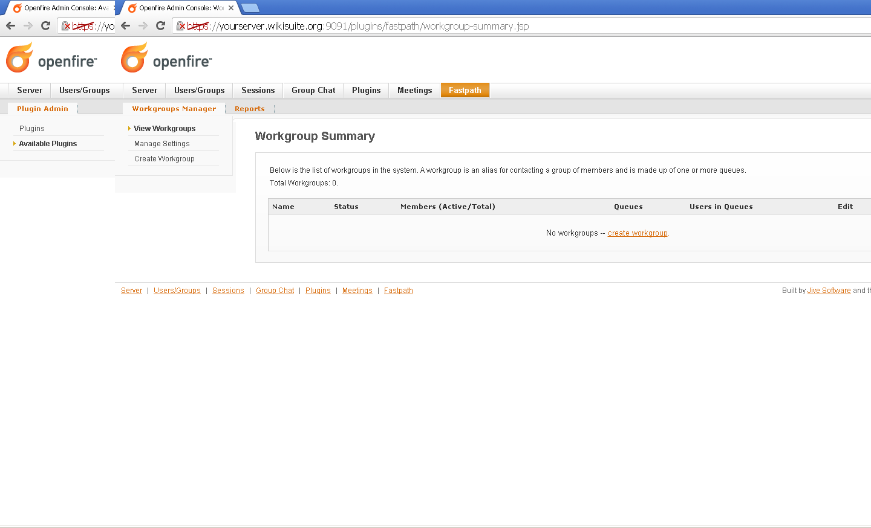Screen dimensions: 871x528
Task: Go to the Group Chat tab
Action: (x=313, y=91)
